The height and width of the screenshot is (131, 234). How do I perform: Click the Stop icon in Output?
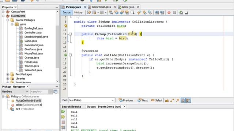63,122
